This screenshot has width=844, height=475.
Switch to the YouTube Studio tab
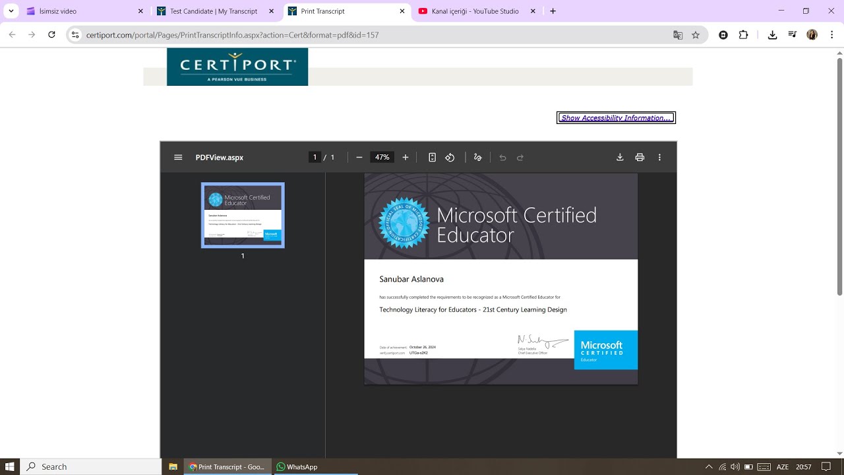click(478, 11)
